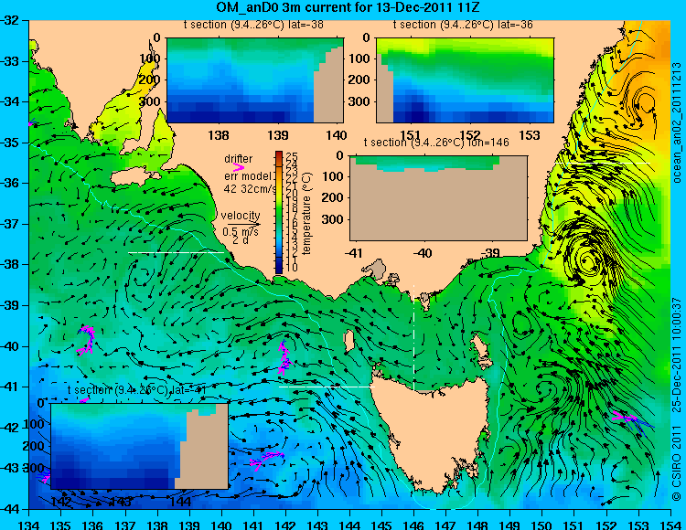Viewport: 686px width, 530px height.
Task: Click the 'ocean_an02_20111213' vertical label
Action: click(677, 122)
